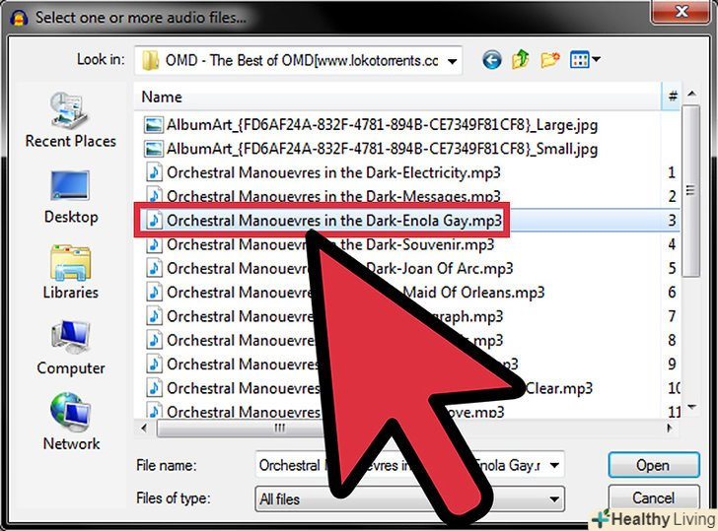
Task: Click the Audacity headphones icon in title bar
Action: [19, 18]
